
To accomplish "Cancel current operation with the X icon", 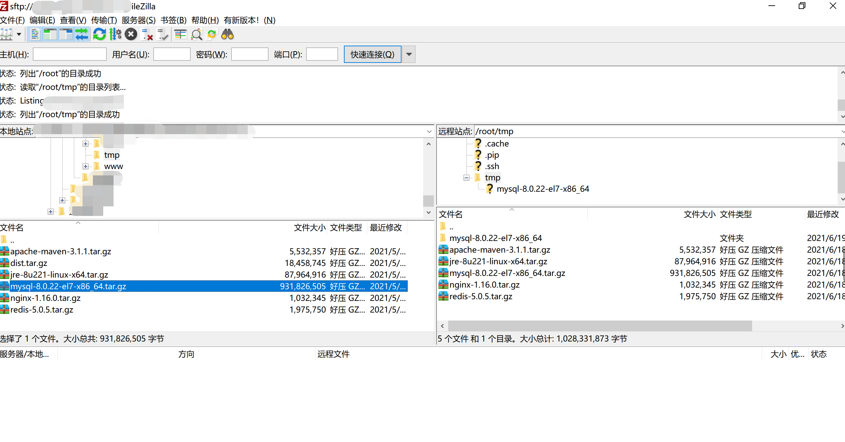I will pos(131,34).
